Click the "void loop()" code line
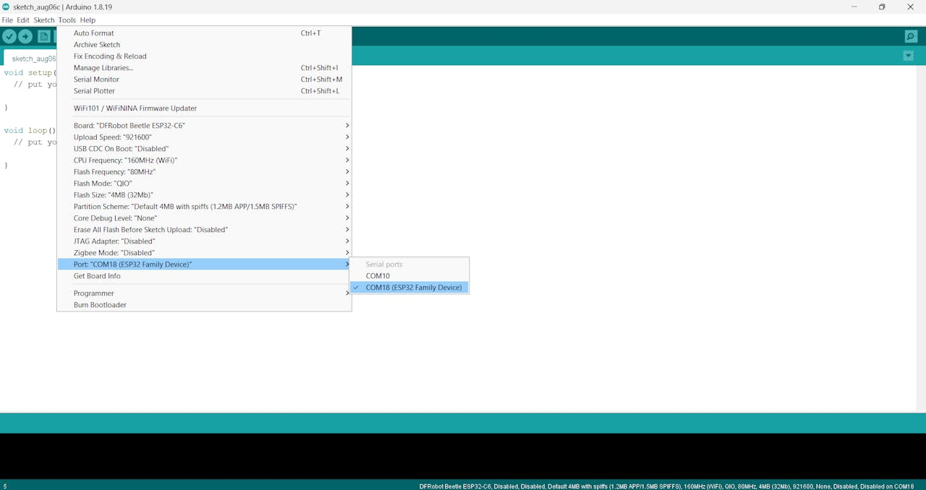The image size is (926, 490). click(30, 131)
